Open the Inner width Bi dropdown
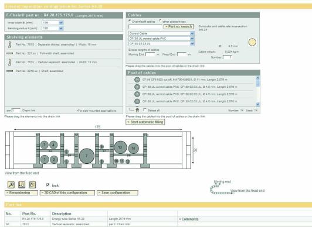 pyautogui.click(x=61, y=23)
